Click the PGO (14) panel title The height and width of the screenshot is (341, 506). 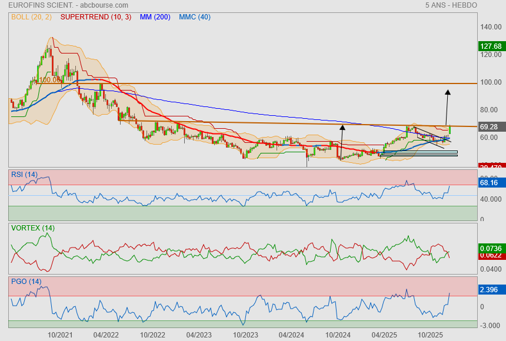click(x=26, y=282)
